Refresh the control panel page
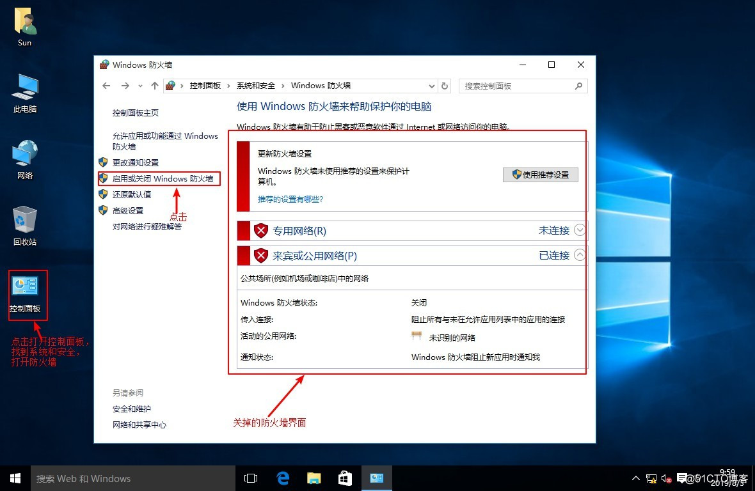755x491 pixels. click(445, 86)
